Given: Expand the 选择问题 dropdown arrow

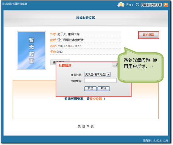Looking at the screenshot, I should point(109,74).
